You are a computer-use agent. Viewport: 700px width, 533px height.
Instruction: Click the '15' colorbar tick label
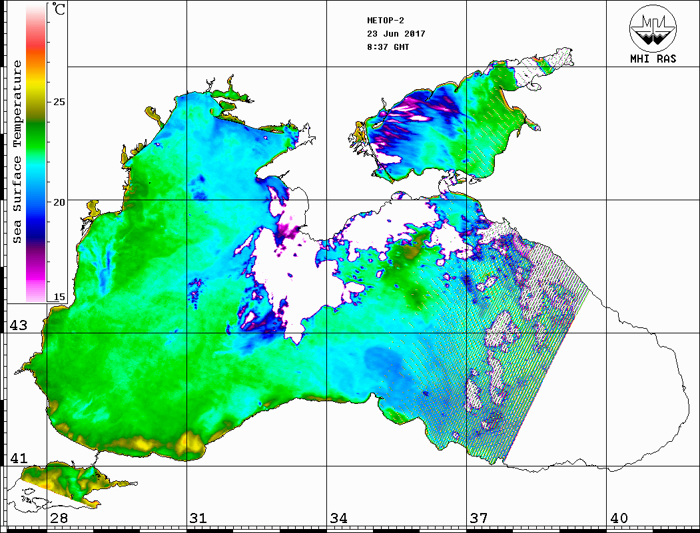point(59,297)
